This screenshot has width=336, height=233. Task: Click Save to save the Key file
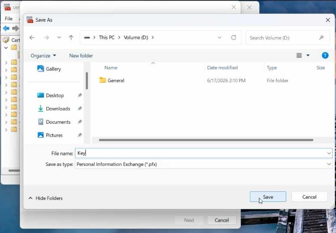point(268,197)
